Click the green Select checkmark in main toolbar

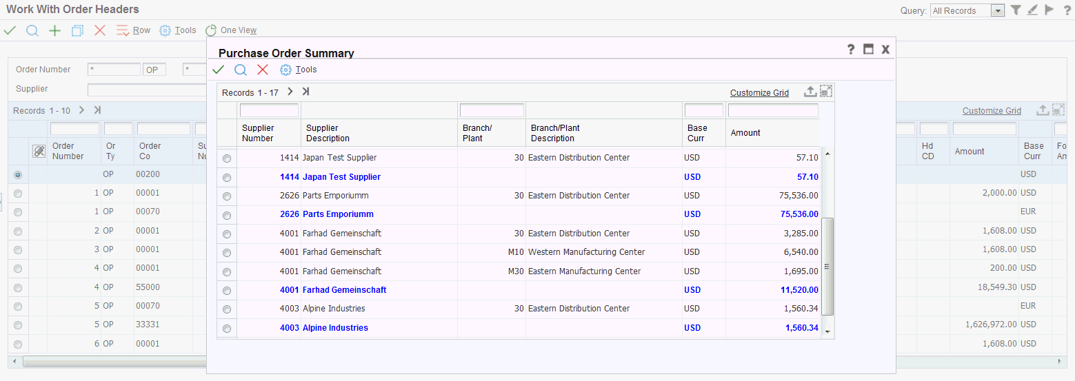pyautogui.click(x=10, y=30)
